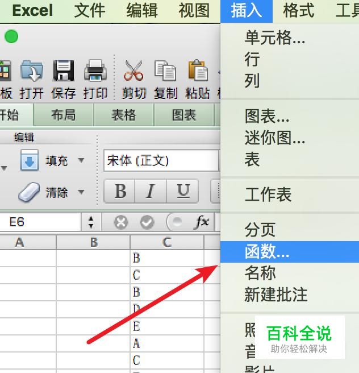Viewport: 359px width, 373px height.
Task: Select column C header
Action: pyautogui.click(x=167, y=242)
